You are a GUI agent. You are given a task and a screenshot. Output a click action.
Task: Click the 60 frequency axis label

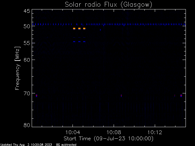point(27,60)
